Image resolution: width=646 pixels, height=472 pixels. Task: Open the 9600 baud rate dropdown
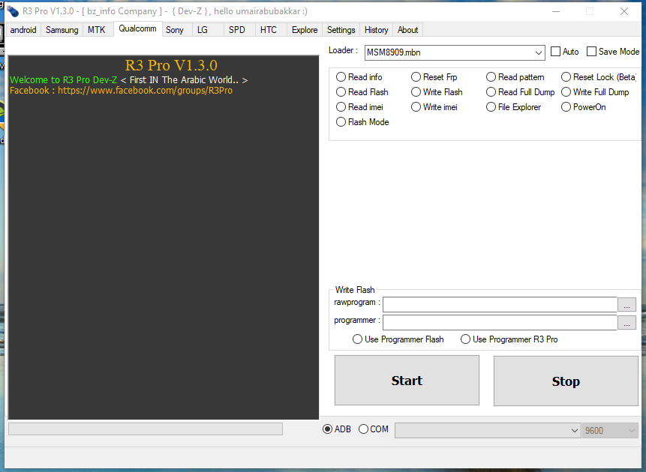[610, 431]
